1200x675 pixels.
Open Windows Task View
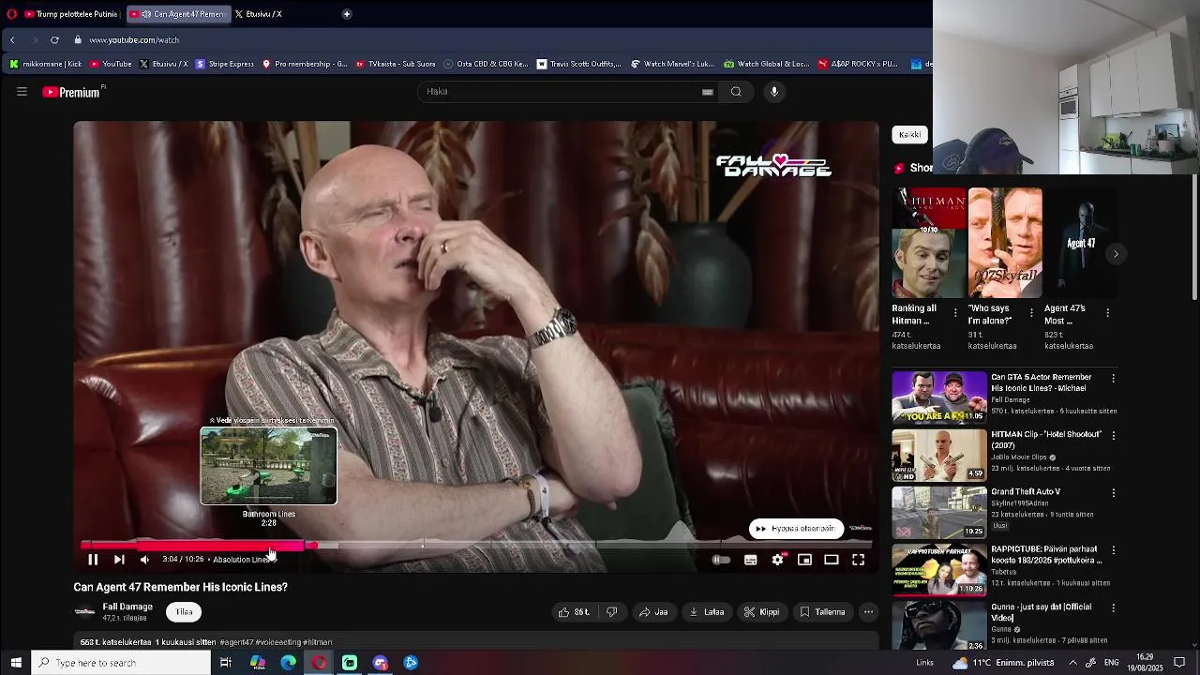[226, 663]
